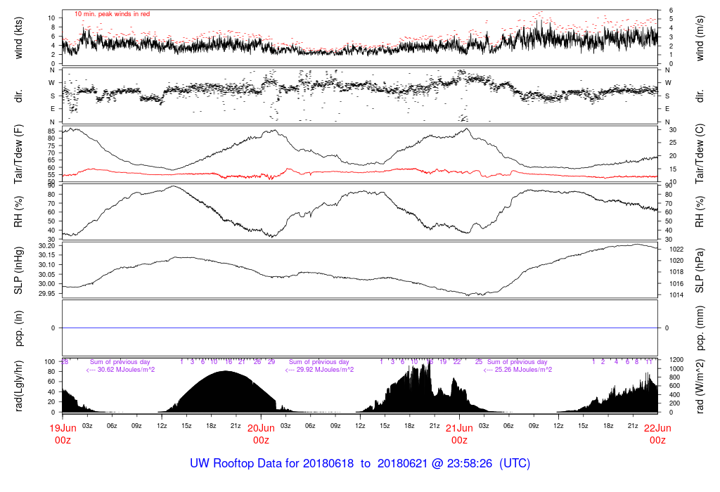Select the 'SLP (inHg)' pressure axis label
This screenshot has height=492, width=720.
tap(19, 270)
